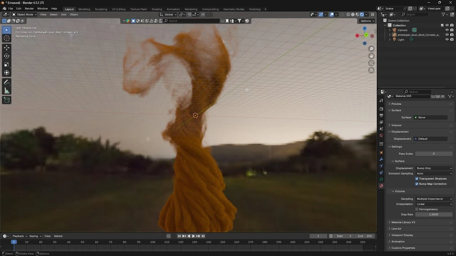
Task: Click the timeline End frame field
Action: click(x=365, y=236)
